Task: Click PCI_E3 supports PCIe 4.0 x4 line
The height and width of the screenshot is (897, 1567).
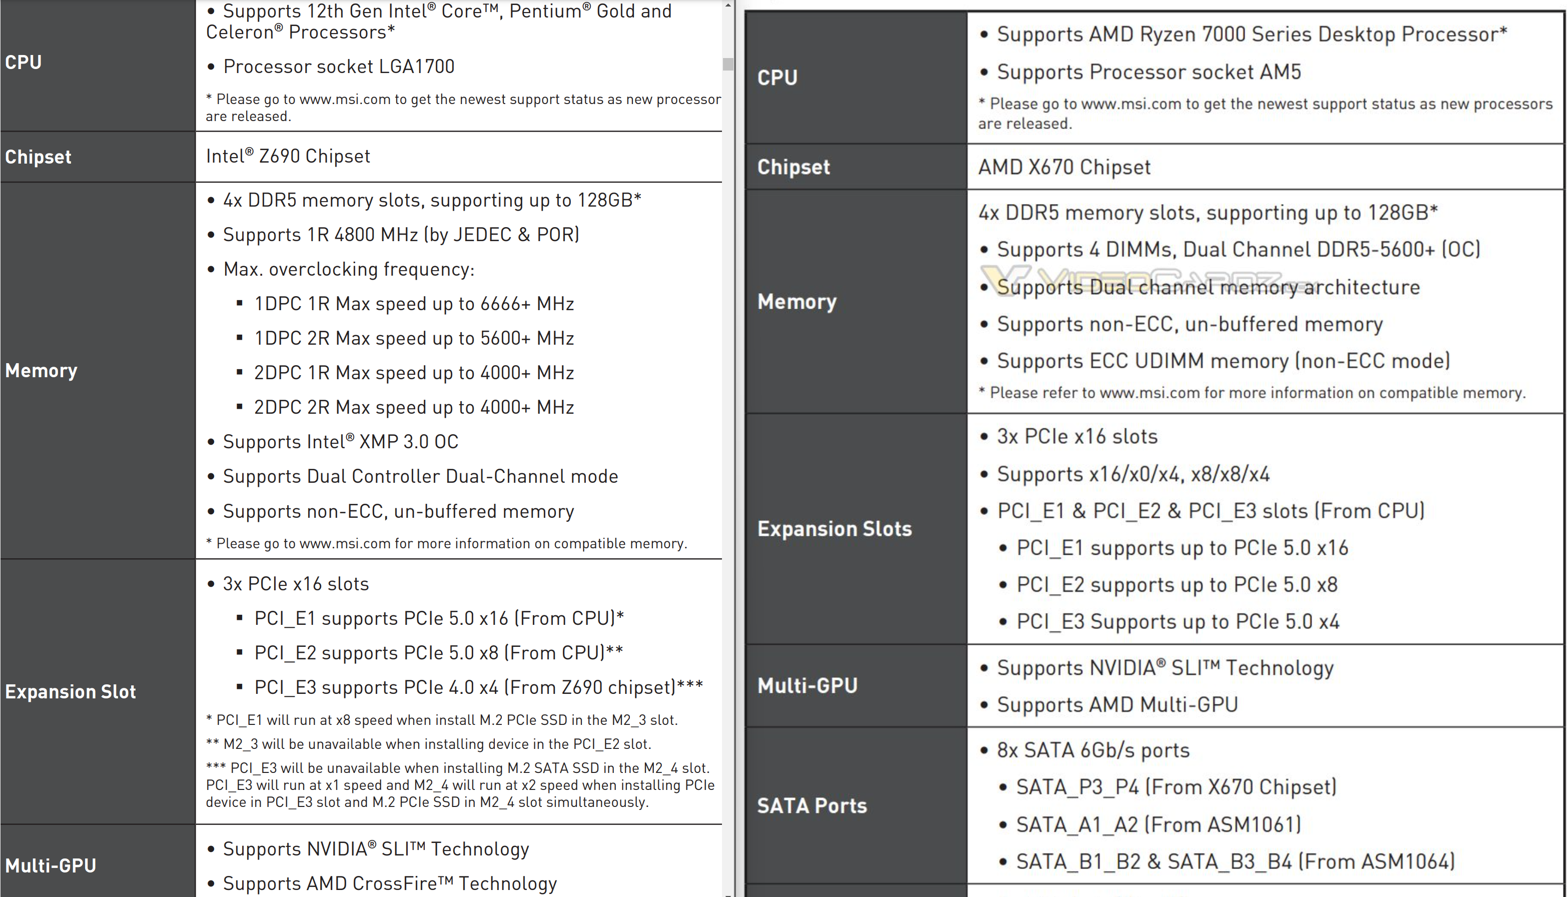Action: point(477,687)
